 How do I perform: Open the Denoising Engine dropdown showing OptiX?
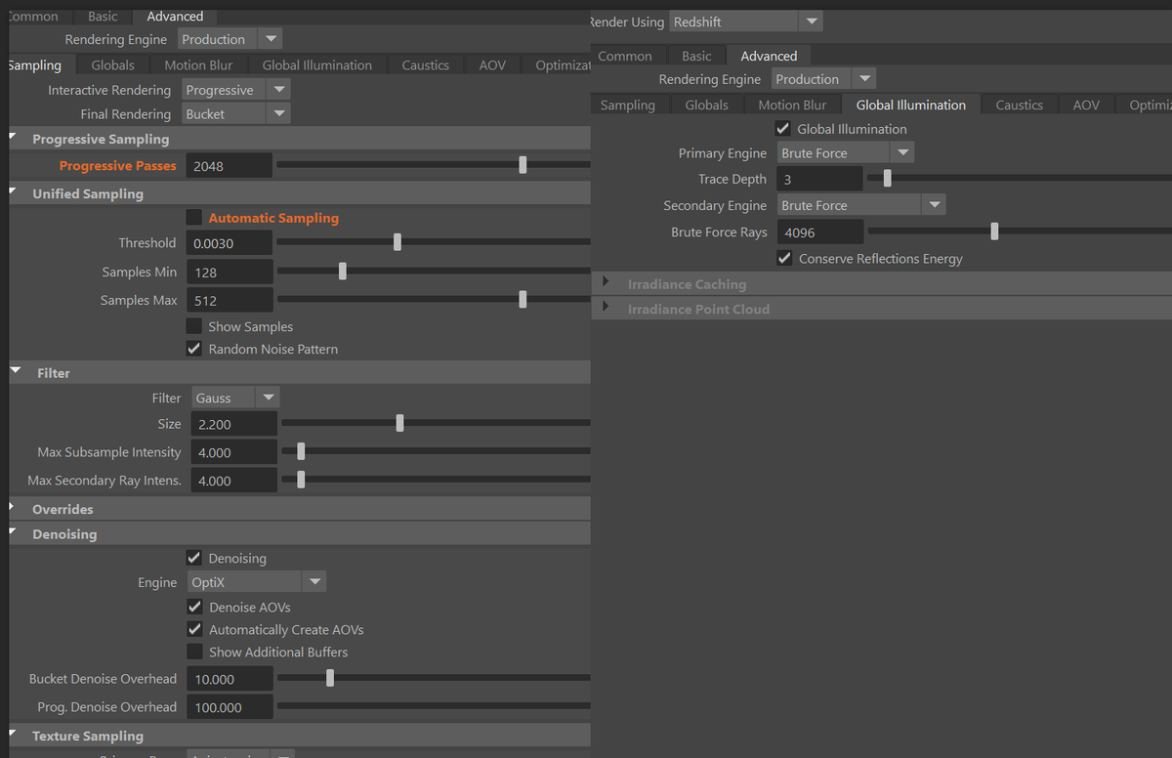pyautogui.click(x=257, y=581)
